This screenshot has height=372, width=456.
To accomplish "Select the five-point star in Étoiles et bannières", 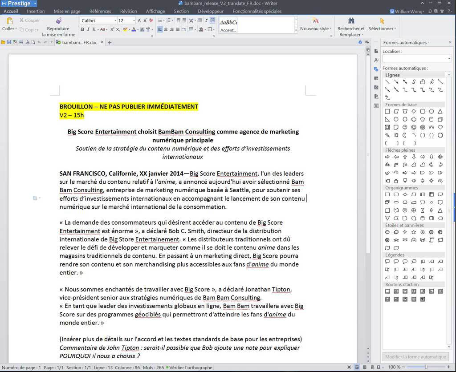I will [x=414, y=232].
